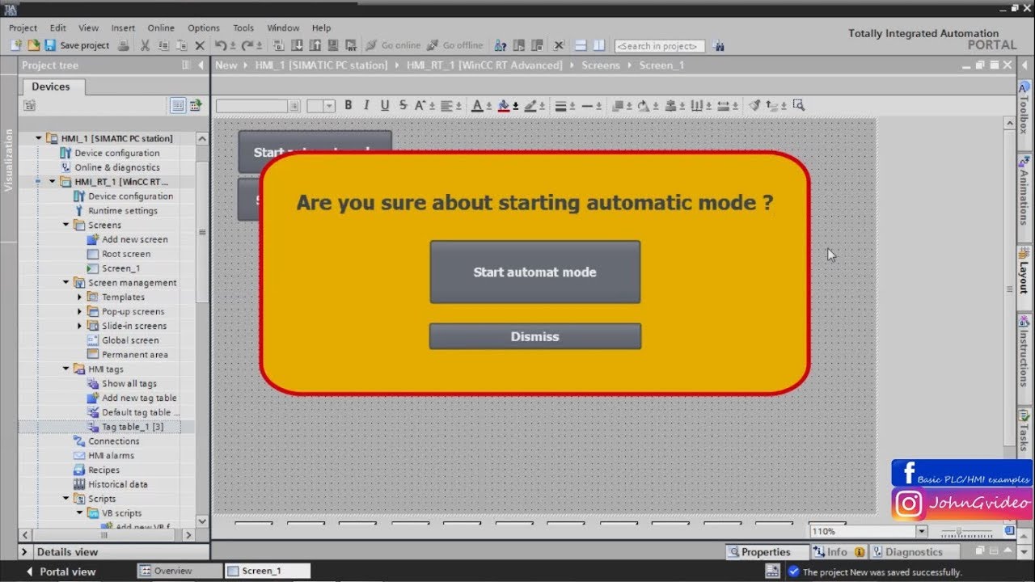Open the Insert menu

click(123, 27)
